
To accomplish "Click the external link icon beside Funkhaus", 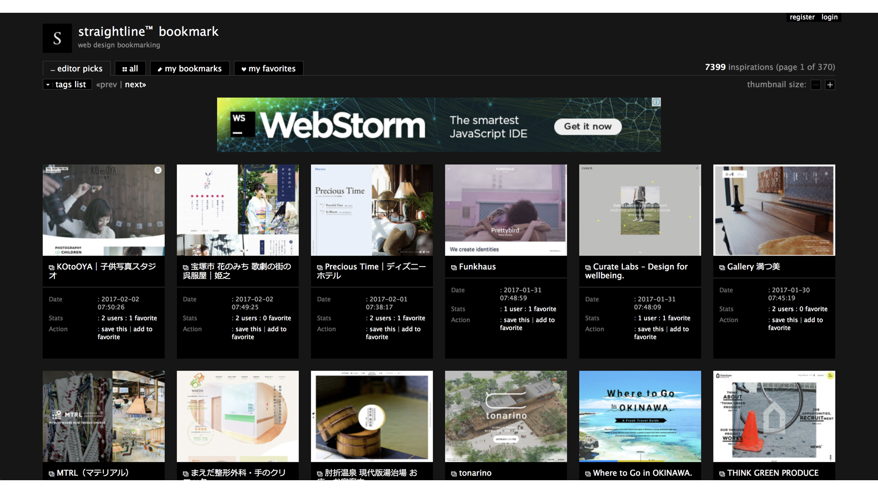I will tap(454, 267).
